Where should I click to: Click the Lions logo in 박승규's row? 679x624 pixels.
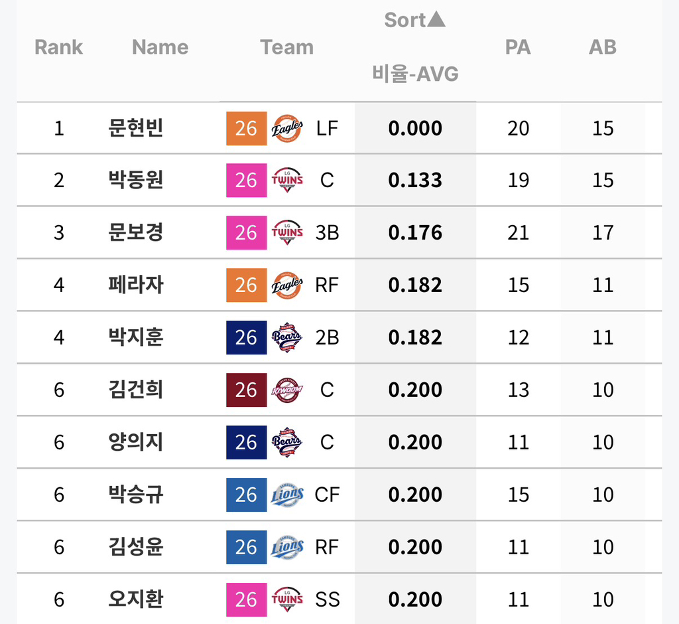(x=286, y=495)
